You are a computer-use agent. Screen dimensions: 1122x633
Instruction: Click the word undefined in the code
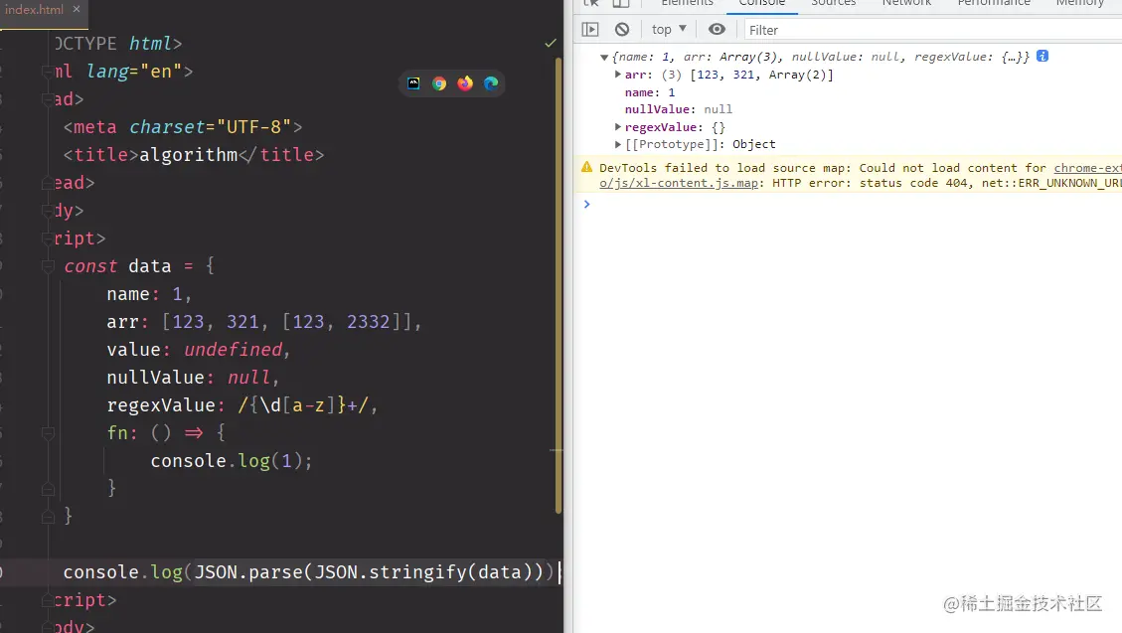[x=234, y=350]
